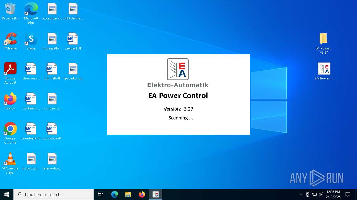Image resolution: width=357 pixels, height=200 pixels.
Task: Select the spacedid.jpg image file
Action: pyautogui.click(x=73, y=72)
